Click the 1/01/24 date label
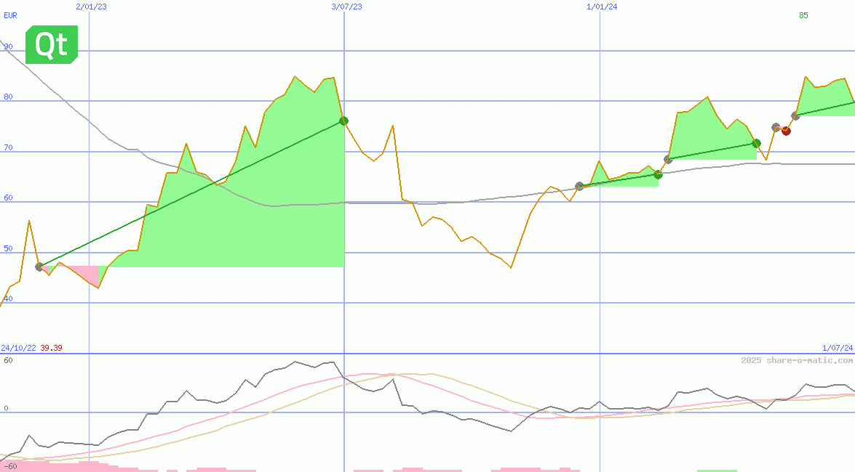This screenshot has height=472, width=855. tap(602, 7)
